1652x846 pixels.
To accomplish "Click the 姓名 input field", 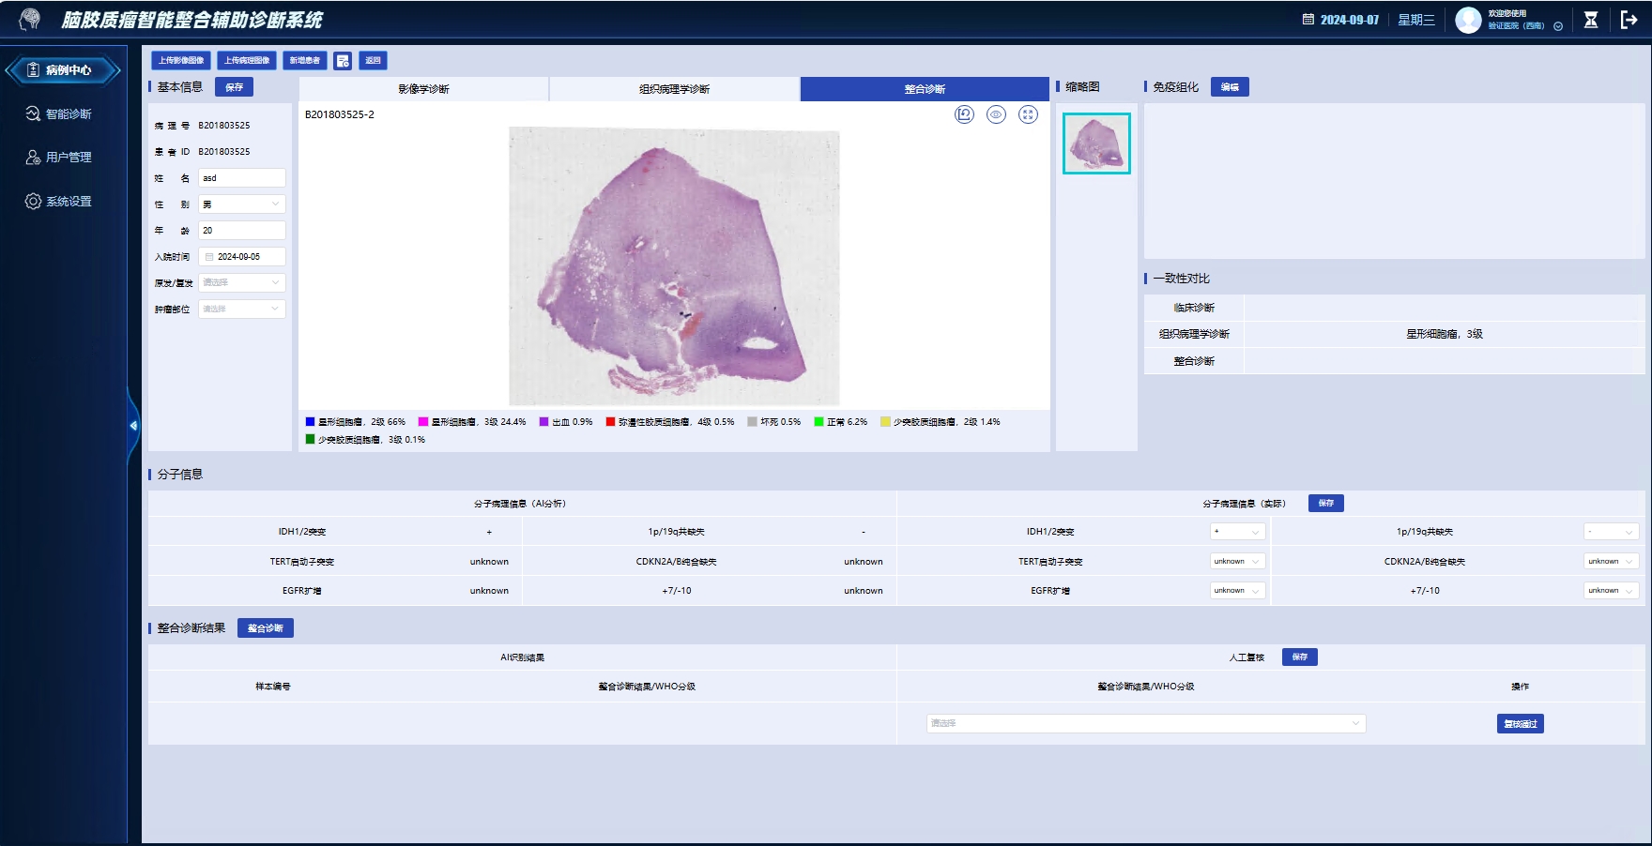I will (242, 178).
